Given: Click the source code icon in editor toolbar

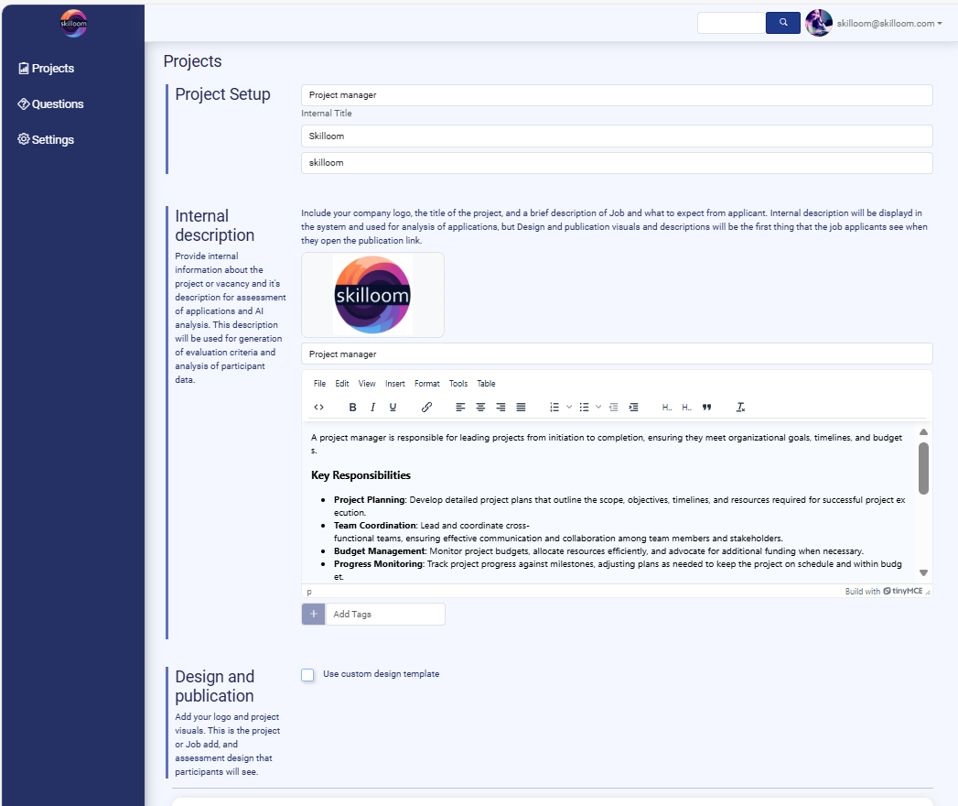Looking at the screenshot, I should (x=319, y=408).
